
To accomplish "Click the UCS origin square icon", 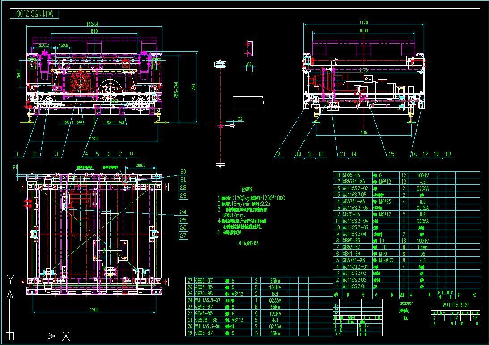I will pyautogui.click(x=10, y=335).
